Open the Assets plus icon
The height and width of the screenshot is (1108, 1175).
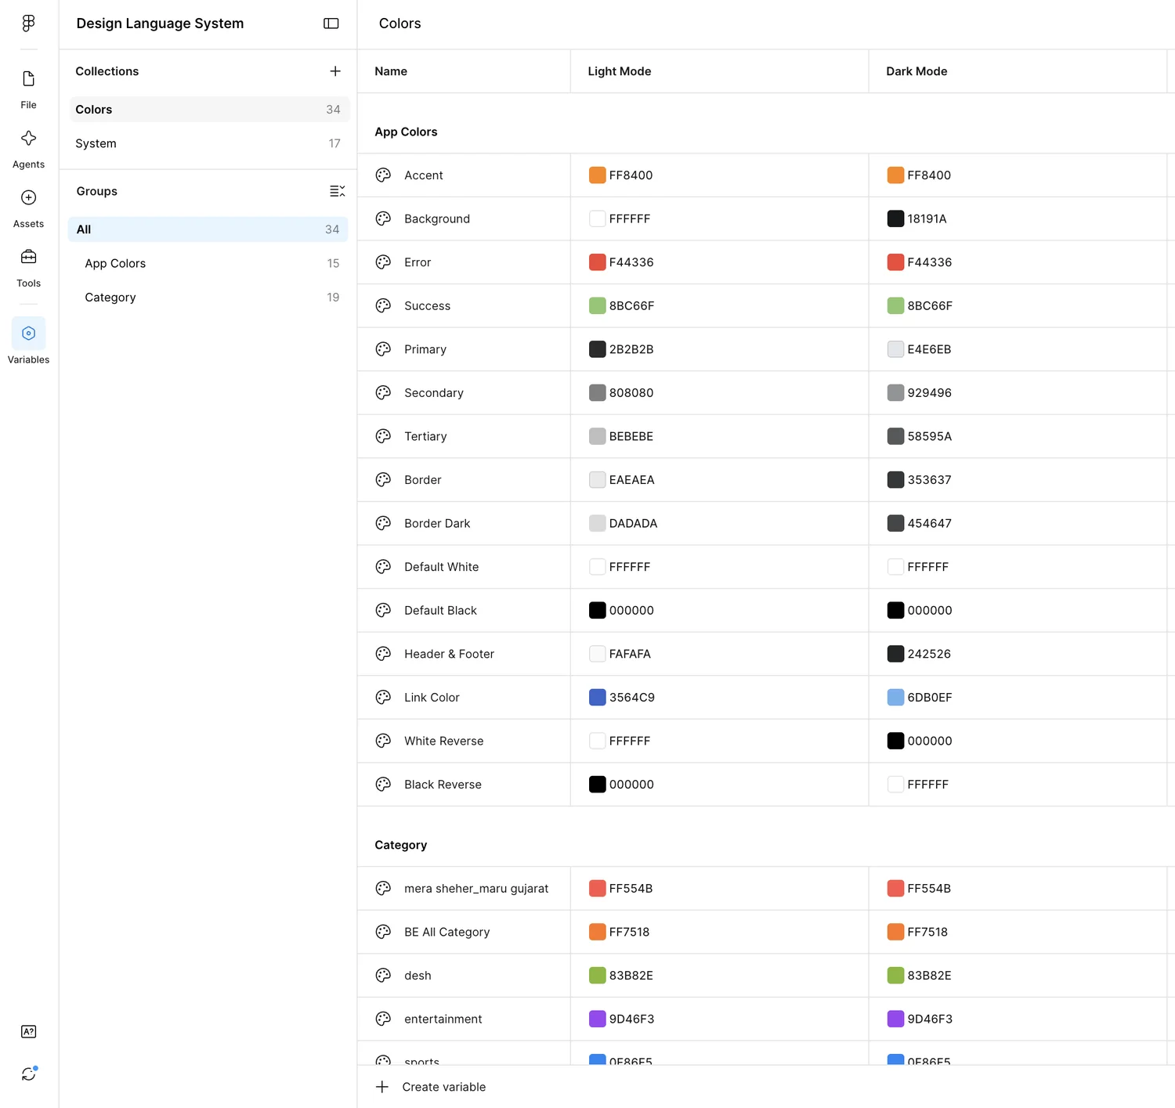coord(28,197)
